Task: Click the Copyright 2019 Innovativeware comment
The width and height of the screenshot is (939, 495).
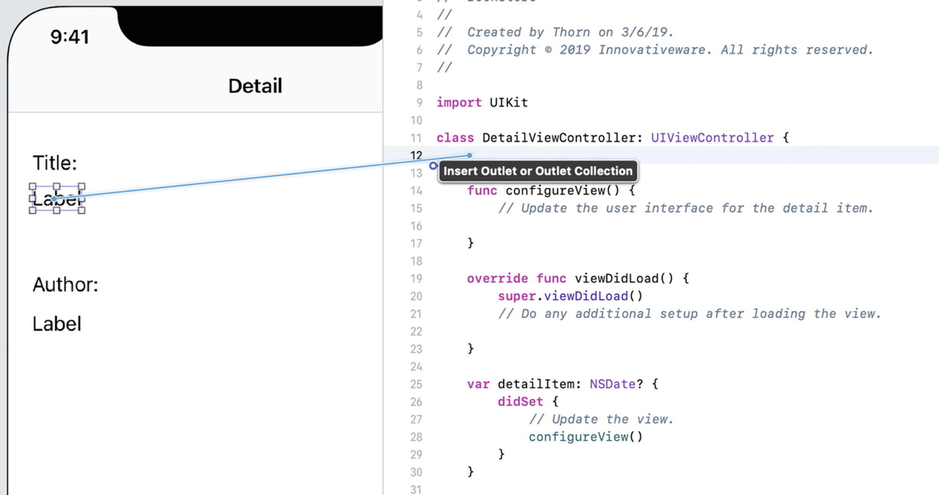Action: (x=655, y=49)
